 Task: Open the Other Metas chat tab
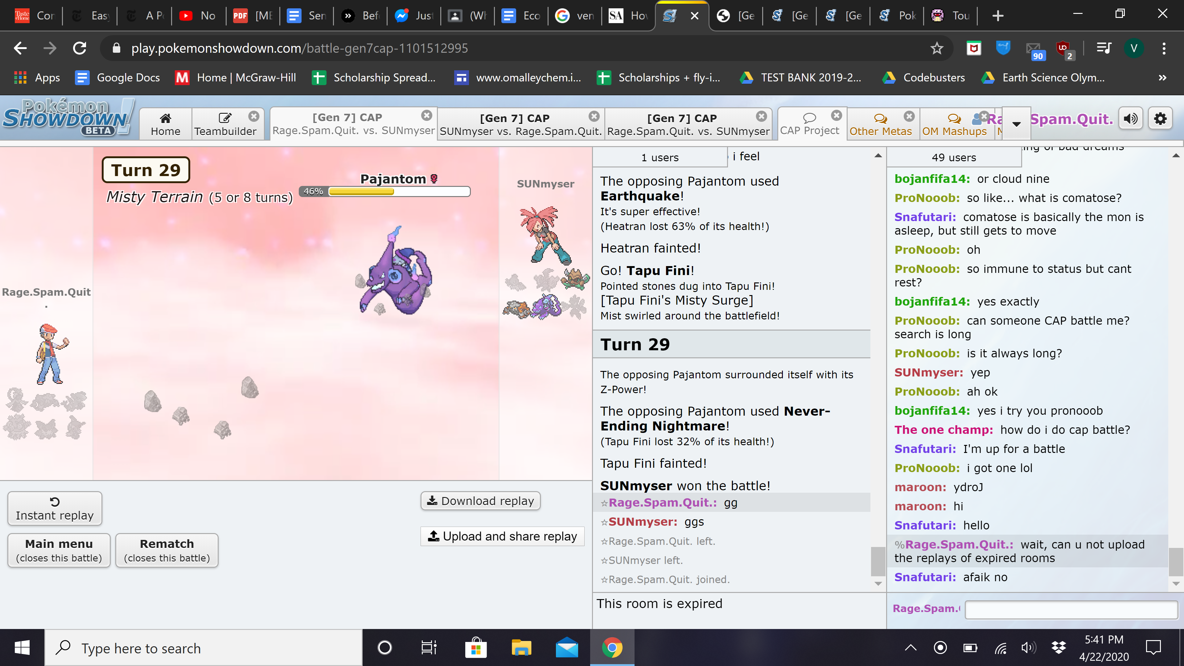[x=880, y=124]
